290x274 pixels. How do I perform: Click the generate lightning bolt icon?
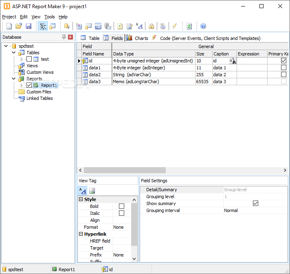[175, 26]
